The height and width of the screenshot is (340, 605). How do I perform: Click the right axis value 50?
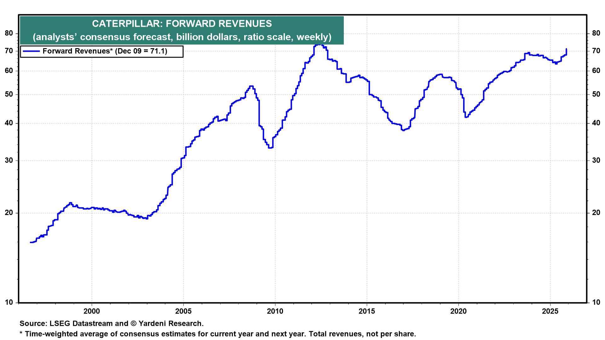point(596,94)
